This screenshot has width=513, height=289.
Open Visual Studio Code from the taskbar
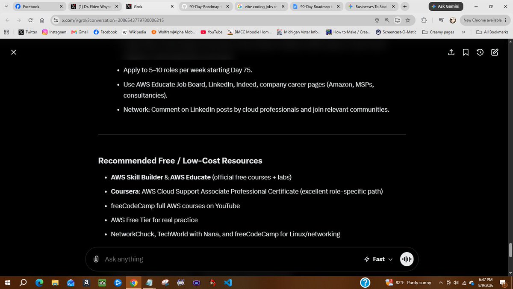(x=228, y=283)
